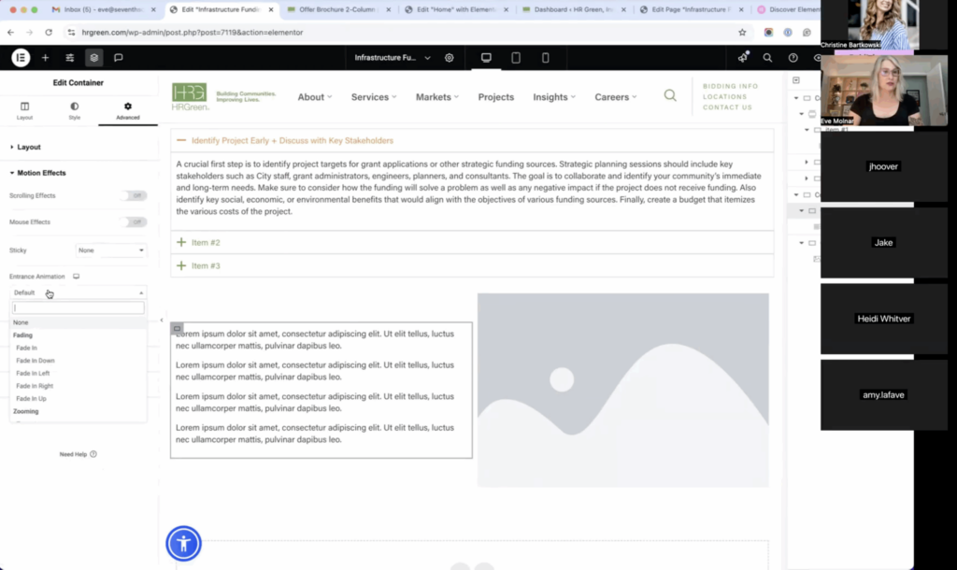
Task: Select Fade In Down animation option
Action: (x=36, y=361)
